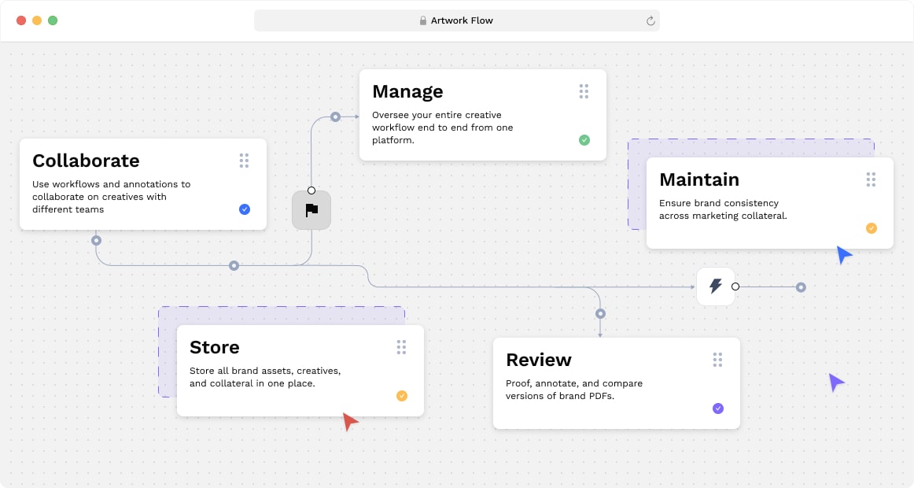Viewport: 914px width, 488px height.
Task: Toggle the orange status check on Store
Action: pyautogui.click(x=401, y=396)
